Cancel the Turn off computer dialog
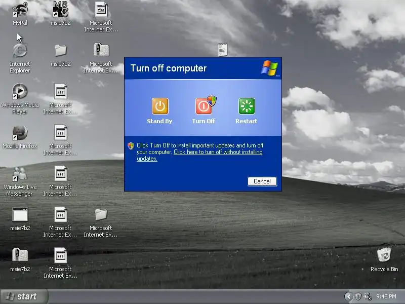The width and height of the screenshot is (405, 304). coord(262,181)
